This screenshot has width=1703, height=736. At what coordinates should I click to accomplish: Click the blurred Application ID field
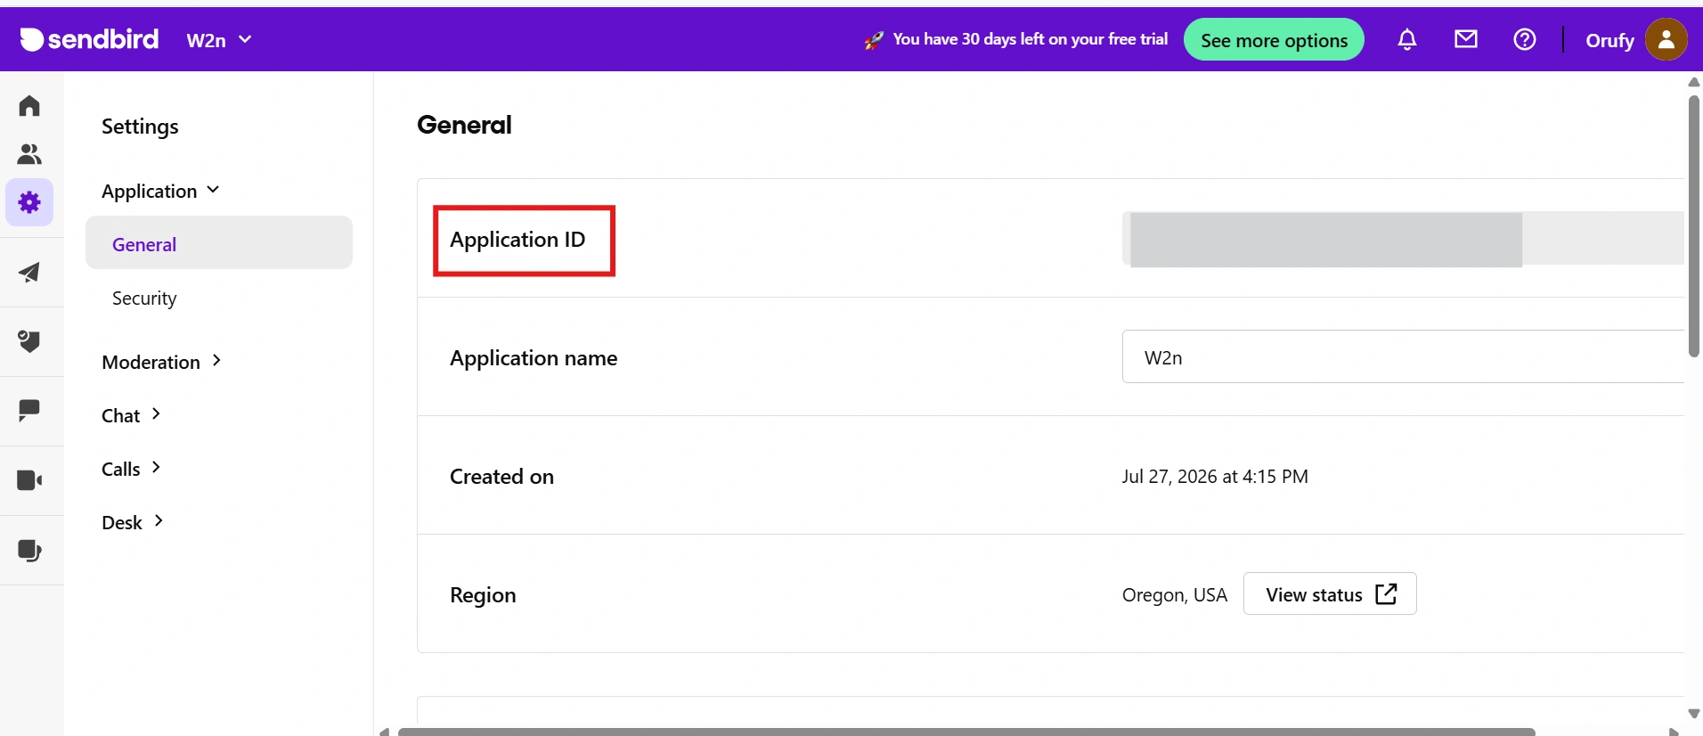pyautogui.click(x=1403, y=239)
